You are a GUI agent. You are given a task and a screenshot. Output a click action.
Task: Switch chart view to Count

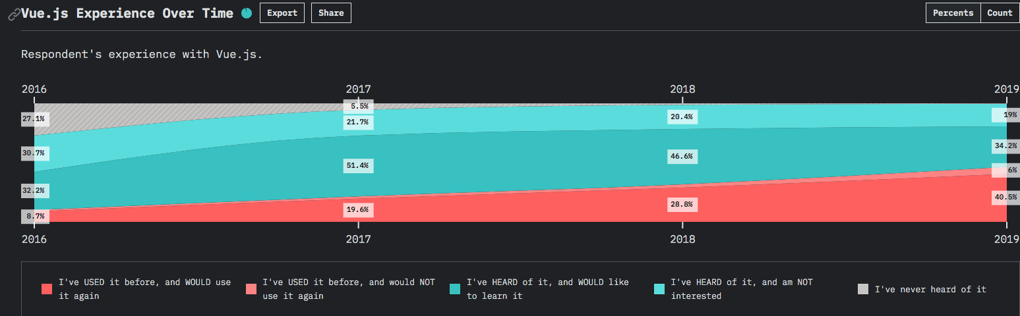coord(1000,13)
